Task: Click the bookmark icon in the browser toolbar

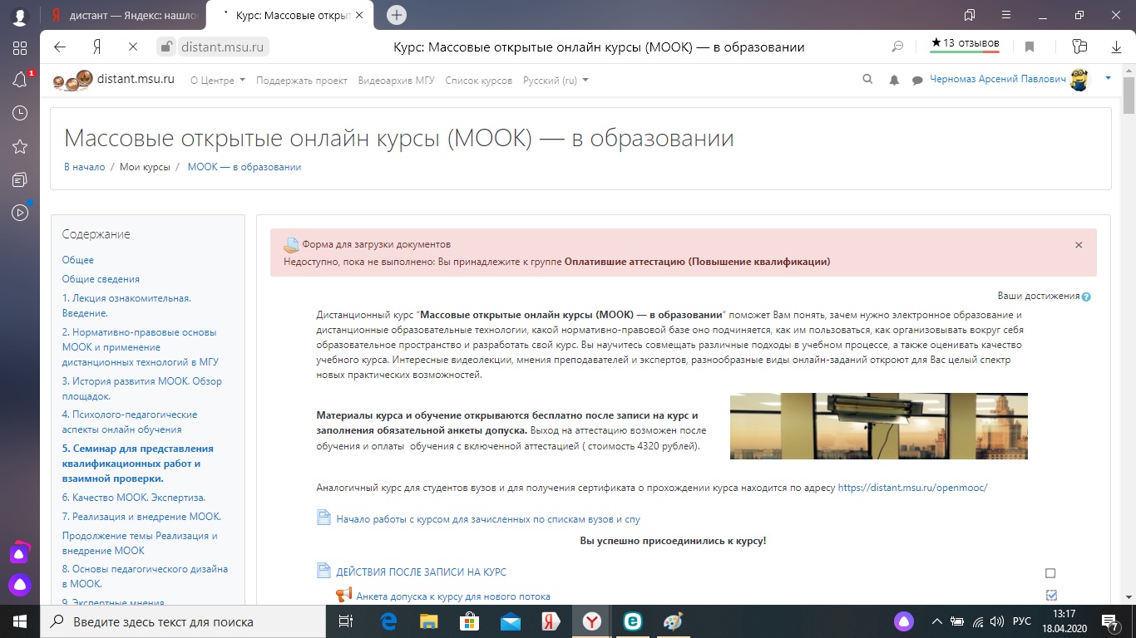Action: point(1031,47)
